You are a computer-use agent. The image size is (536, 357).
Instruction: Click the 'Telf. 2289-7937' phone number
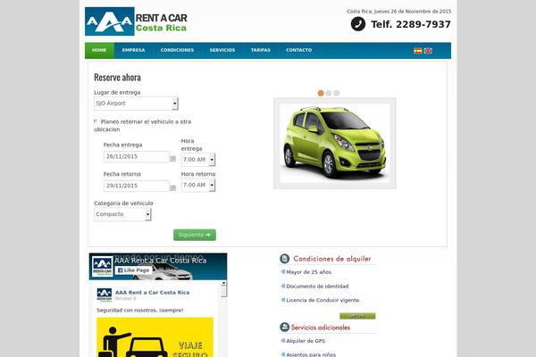coord(411,25)
